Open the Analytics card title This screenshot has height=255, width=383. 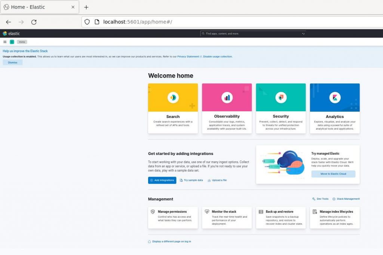(335, 117)
